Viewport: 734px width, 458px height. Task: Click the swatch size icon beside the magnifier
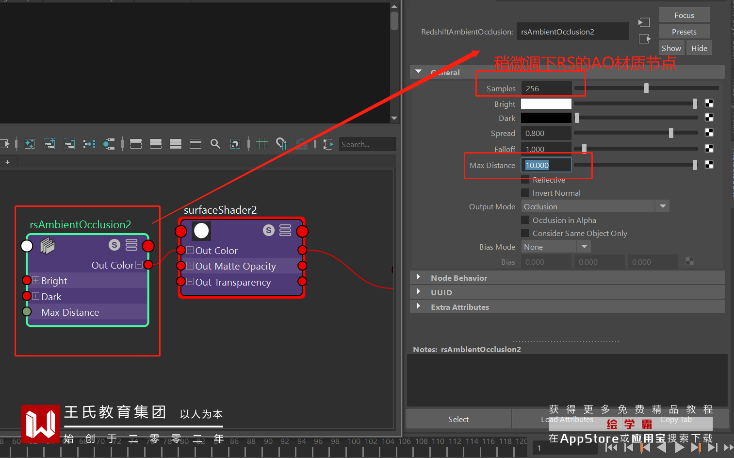click(x=235, y=144)
